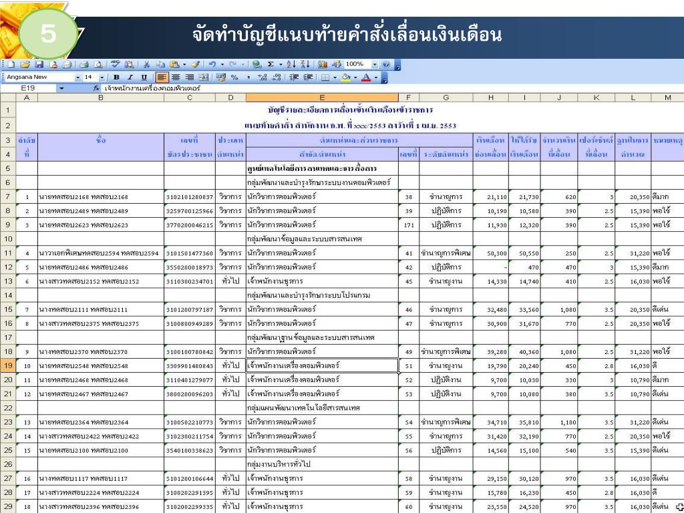Click the Permission icon next to Save
Viewport: 684px width, 513px height.
[53, 65]
